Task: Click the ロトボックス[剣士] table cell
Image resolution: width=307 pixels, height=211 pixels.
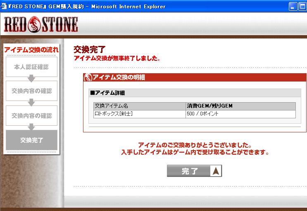Action: point(140,114)
